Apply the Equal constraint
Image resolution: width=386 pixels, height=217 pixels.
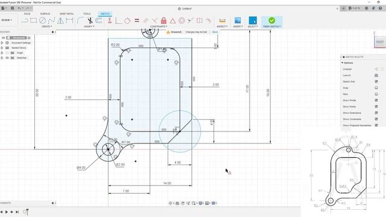(x=137, y=20)
